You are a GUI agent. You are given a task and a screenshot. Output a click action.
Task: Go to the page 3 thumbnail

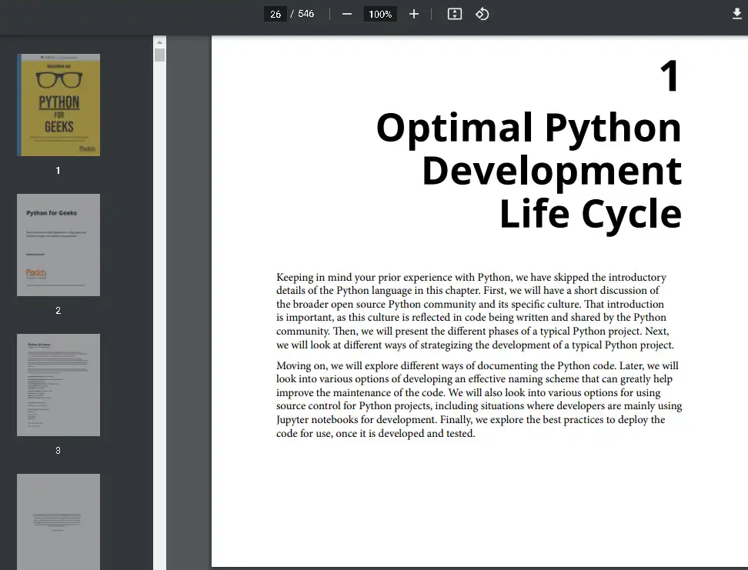coord(58,385)
